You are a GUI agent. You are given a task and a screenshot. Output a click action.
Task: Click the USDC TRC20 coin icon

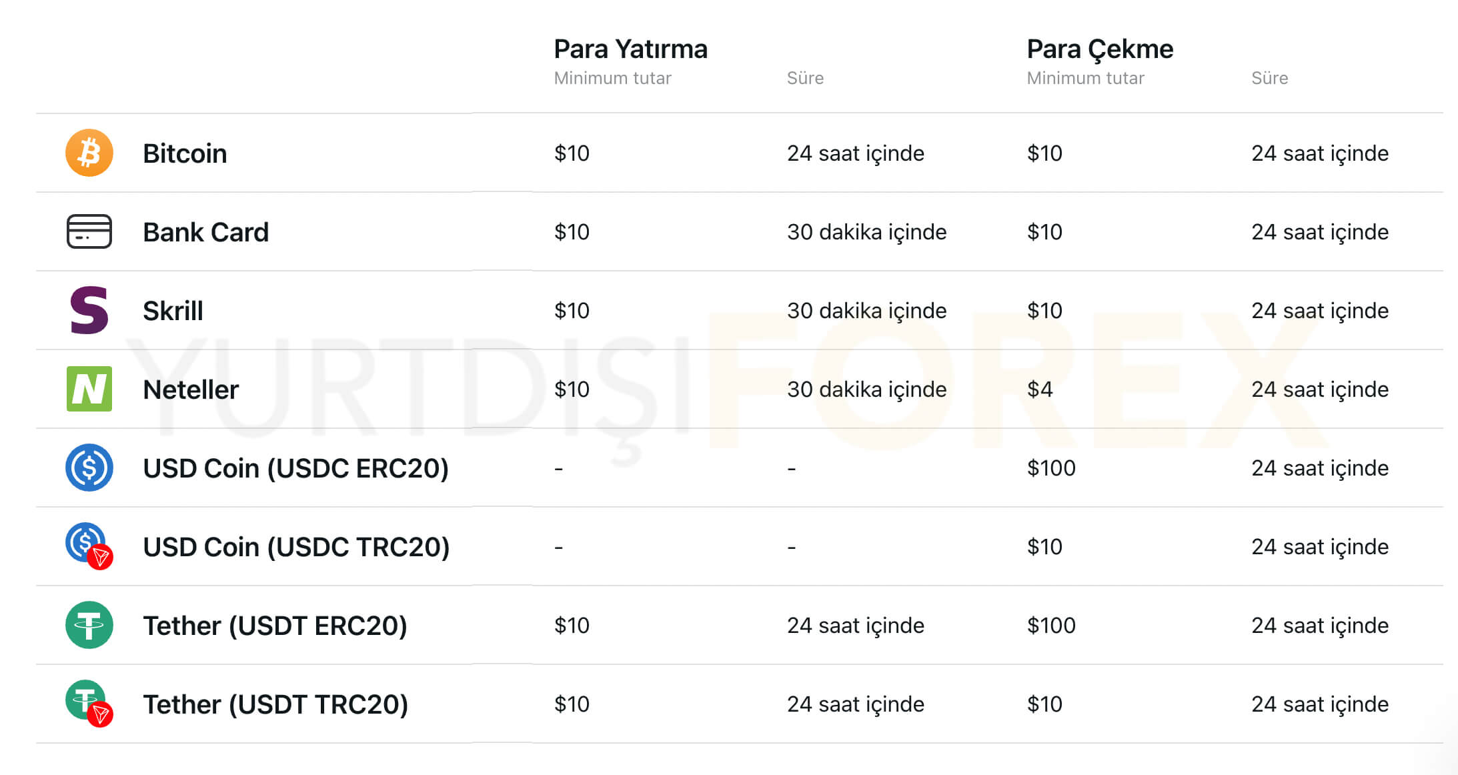(x=89, y=546)
